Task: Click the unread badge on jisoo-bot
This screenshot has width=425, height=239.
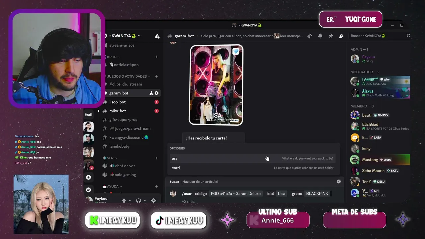Action: point(156,102)
